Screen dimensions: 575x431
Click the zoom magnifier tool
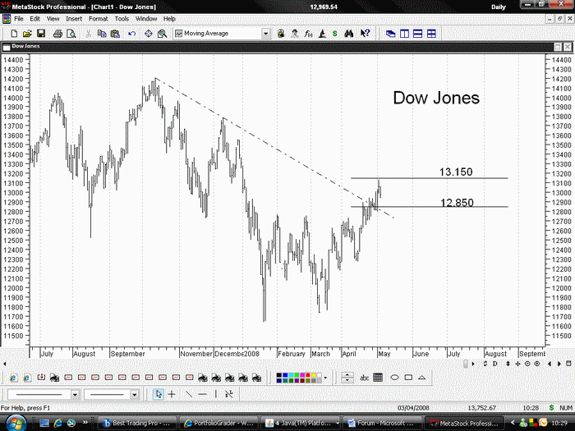pos(162,34)
